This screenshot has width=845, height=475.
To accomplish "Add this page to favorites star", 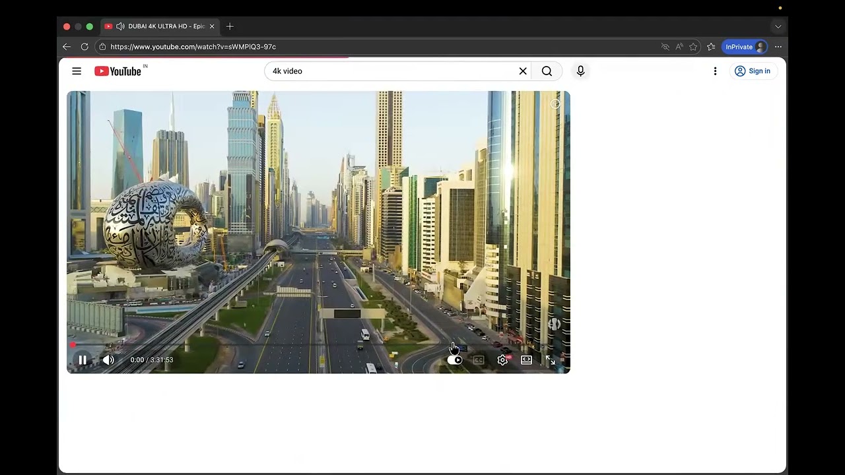I will (x=693, y=47).
